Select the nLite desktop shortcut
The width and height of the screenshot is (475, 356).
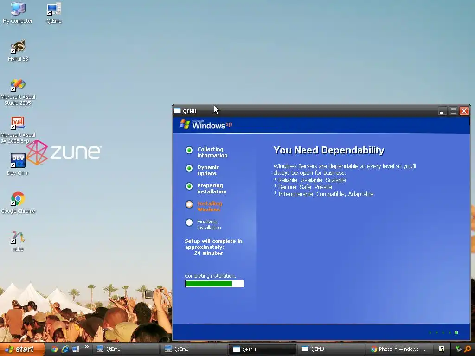coord(18,241)
